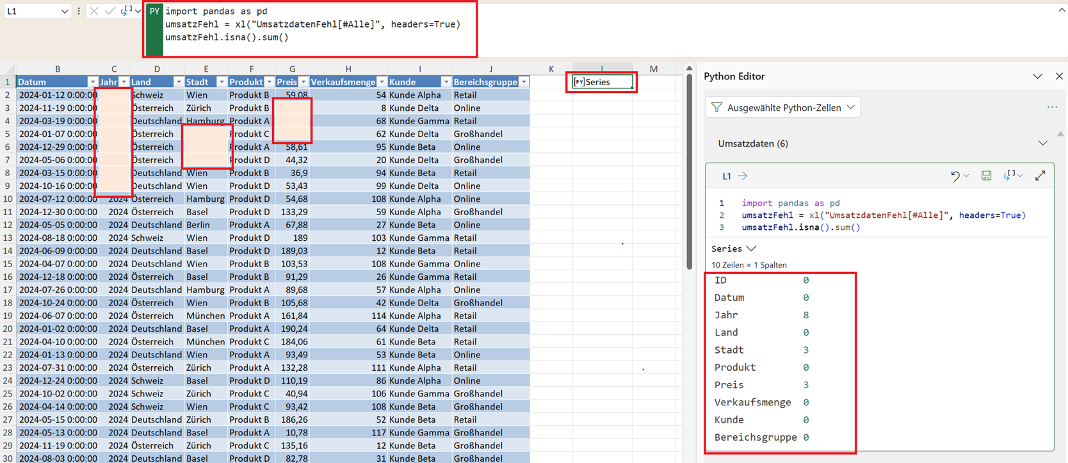Click the Python output type icon in formula bar
The image size is (1068, 463).
tap(126, 11)
